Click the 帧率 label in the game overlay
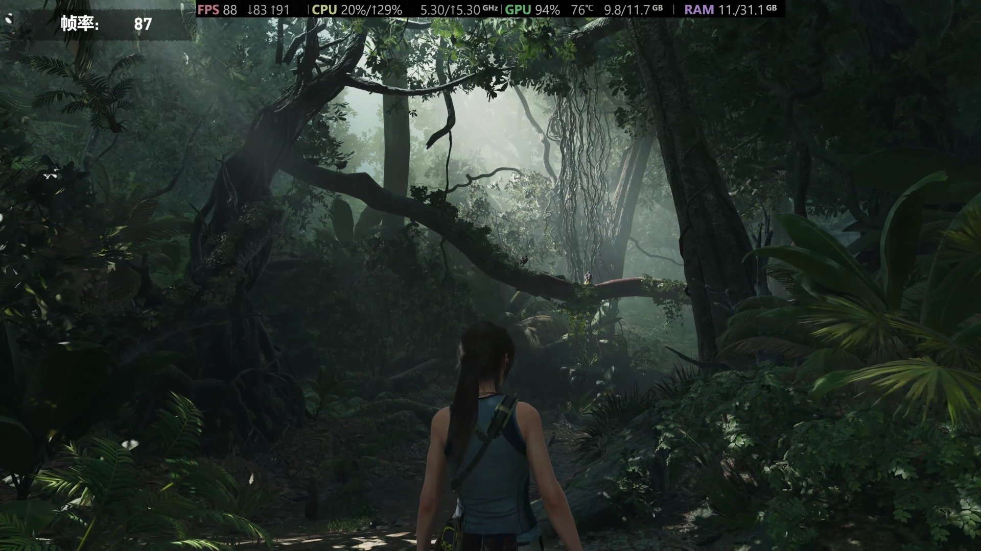This screenshot has height=551, width=981. tap(80, 23)
